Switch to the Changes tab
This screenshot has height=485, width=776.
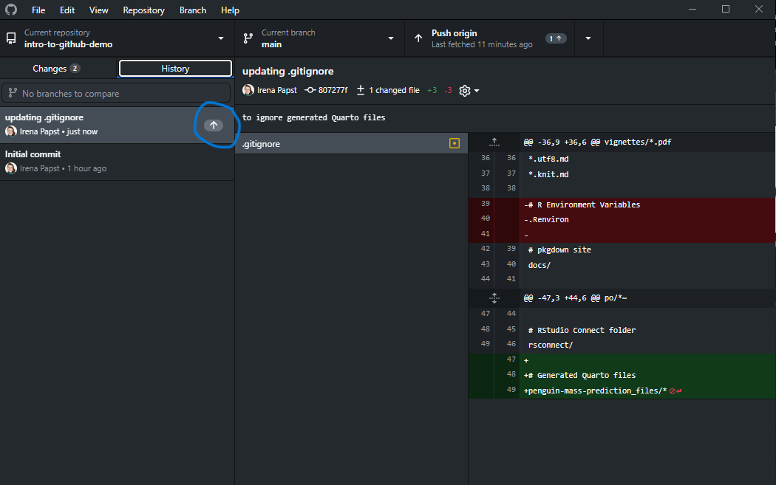57,69
